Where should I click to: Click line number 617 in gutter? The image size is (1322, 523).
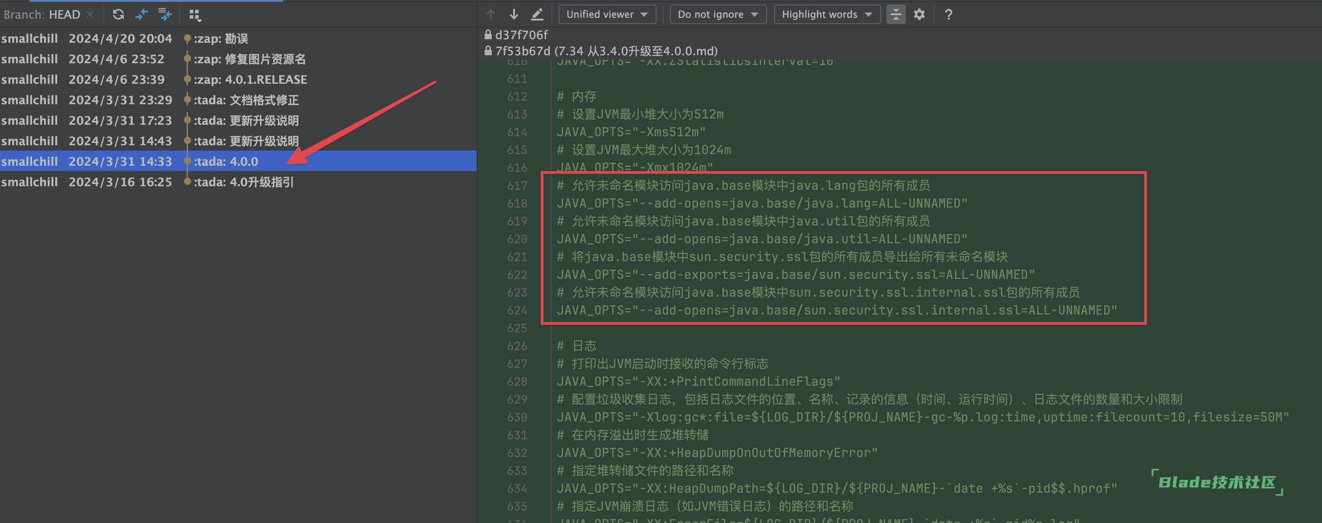coord(517,185)
